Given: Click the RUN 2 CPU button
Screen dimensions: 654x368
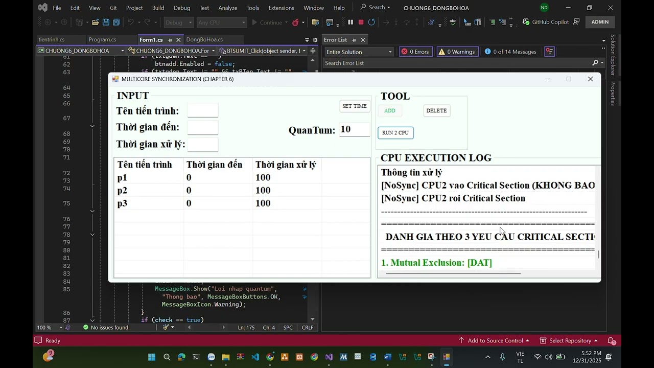Looking at the screenshot, I should [x=395, y=133].
